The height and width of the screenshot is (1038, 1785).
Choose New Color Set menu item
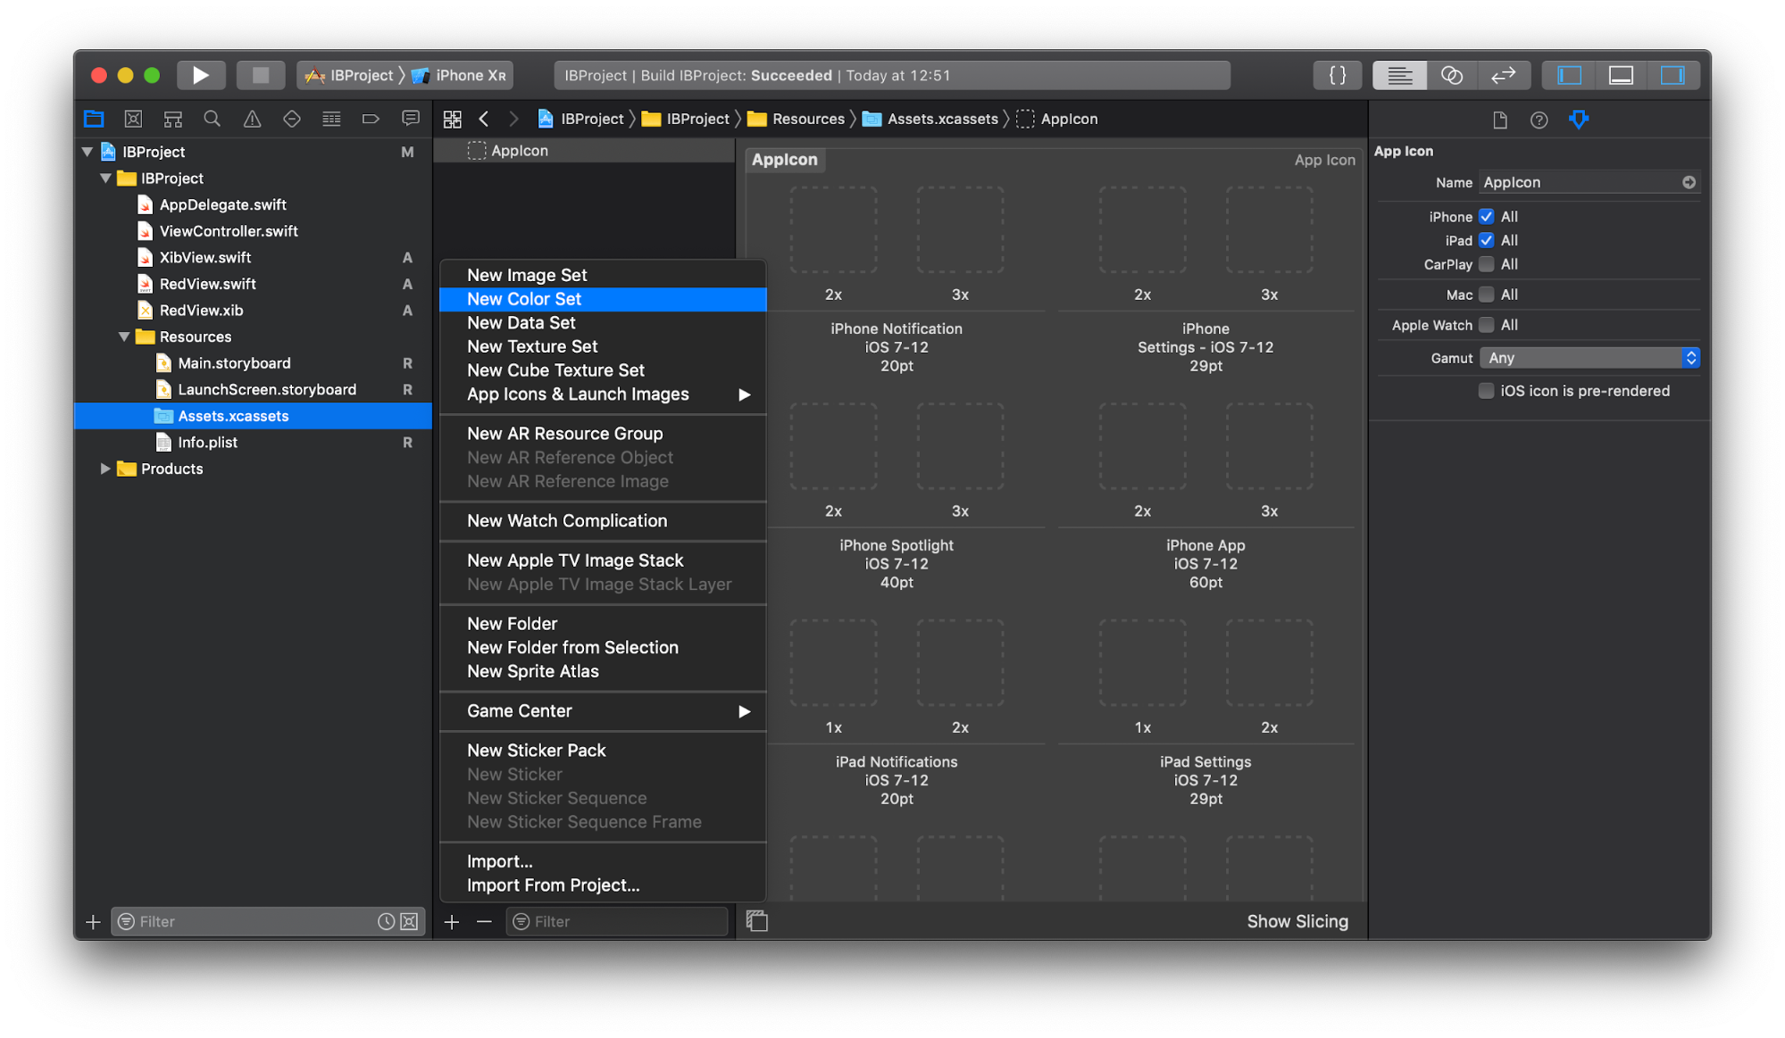click(x=524, y=299)
